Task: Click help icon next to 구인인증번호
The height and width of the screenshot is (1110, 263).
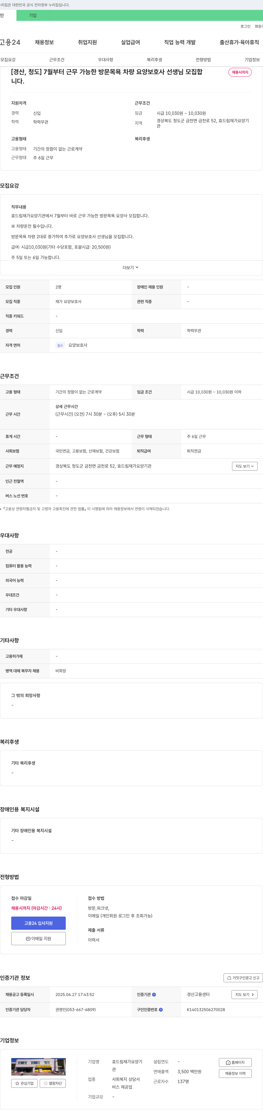Action: (161, 1010)
